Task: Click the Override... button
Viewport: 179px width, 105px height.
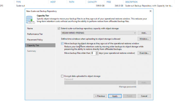Action: [x=144, y=53]
